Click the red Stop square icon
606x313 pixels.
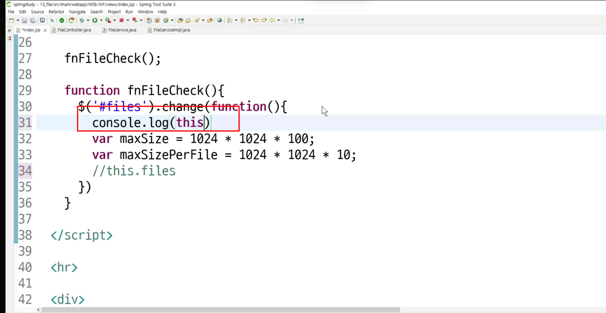point(122,20)
